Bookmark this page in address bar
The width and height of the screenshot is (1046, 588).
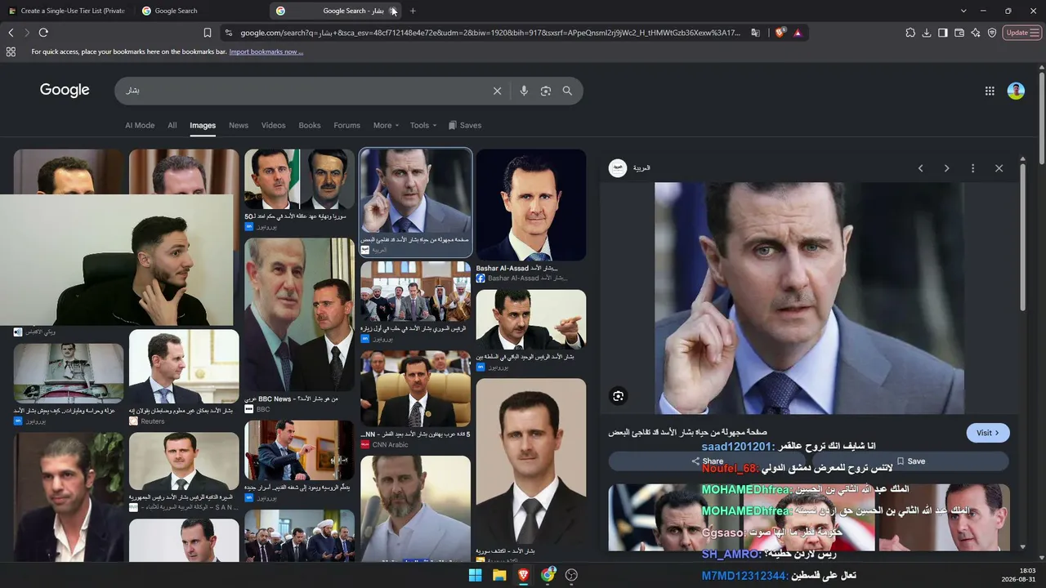pos(208,33)
